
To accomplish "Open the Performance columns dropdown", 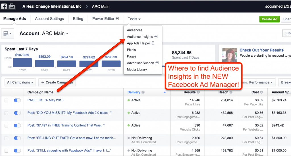I will (x=261, y=82).
